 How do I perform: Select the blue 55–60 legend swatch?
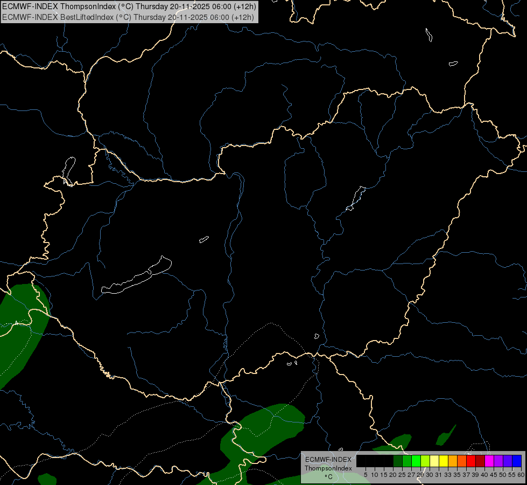click(x=517, y=461)
